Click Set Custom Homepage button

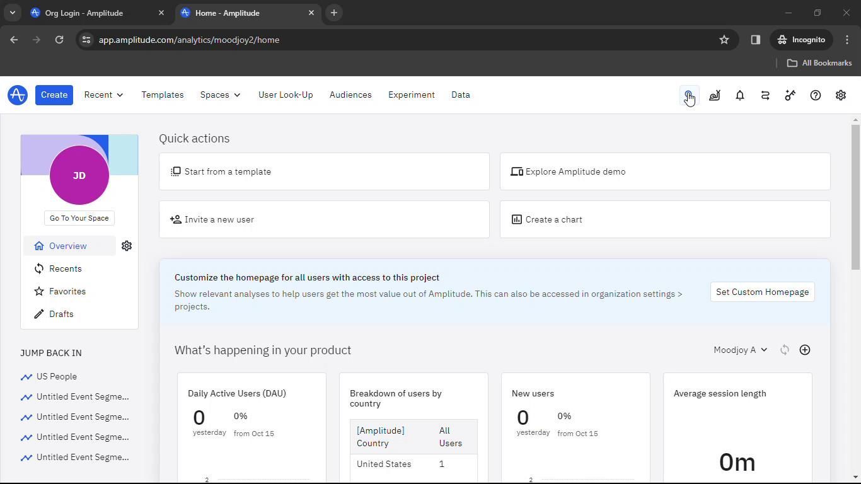pyautogui.click(x=762, y=292)
